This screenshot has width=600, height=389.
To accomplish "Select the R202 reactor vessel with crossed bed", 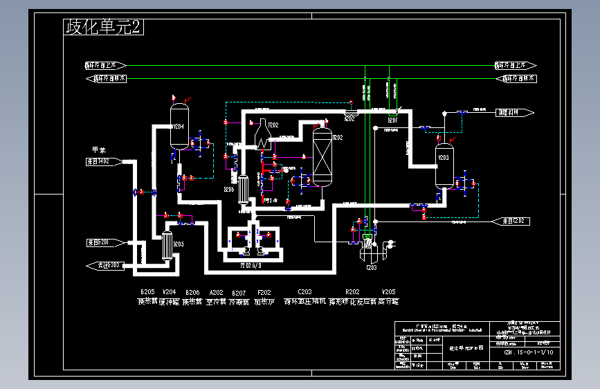I will point(322,156).
